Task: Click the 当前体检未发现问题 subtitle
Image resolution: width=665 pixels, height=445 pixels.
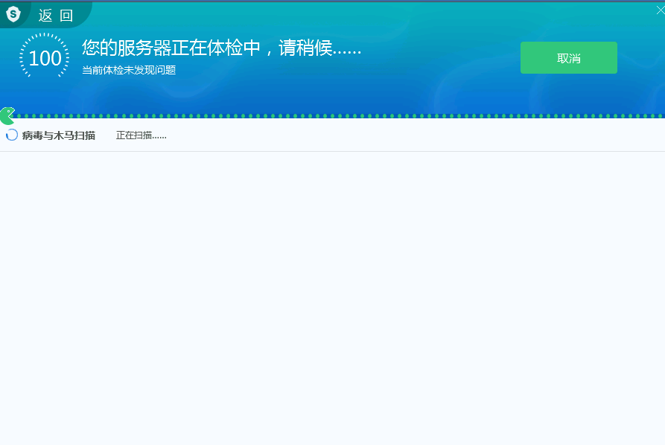Action: tap(128, 71)
